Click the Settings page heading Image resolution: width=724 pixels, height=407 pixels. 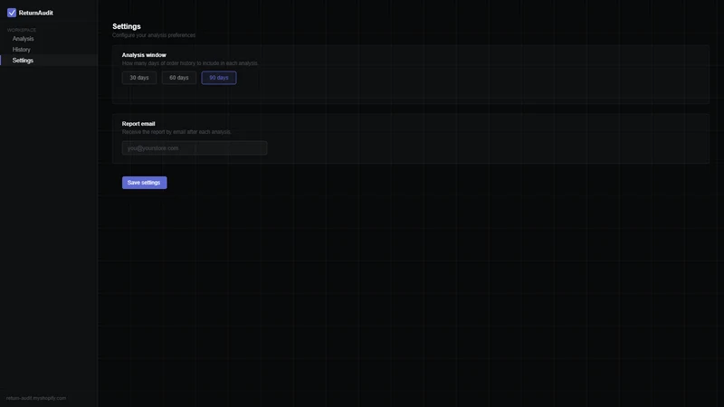127,26
